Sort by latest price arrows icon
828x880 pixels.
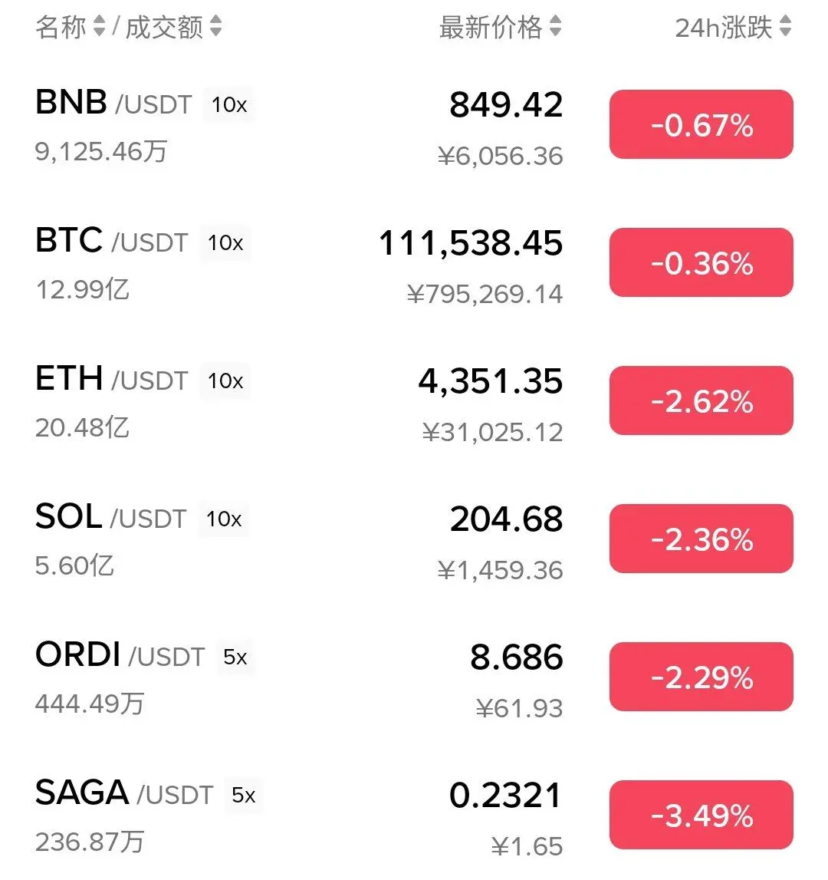[x=555, y=26]
